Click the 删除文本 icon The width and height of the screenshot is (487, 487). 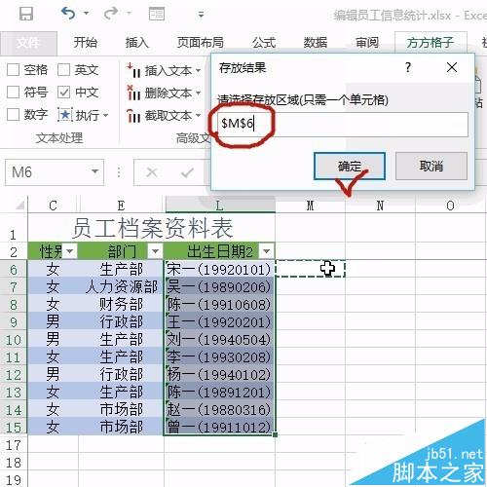coord(133,93)
